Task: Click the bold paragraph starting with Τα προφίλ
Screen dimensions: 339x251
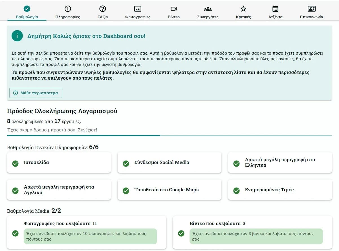Action: coord(160,75)
